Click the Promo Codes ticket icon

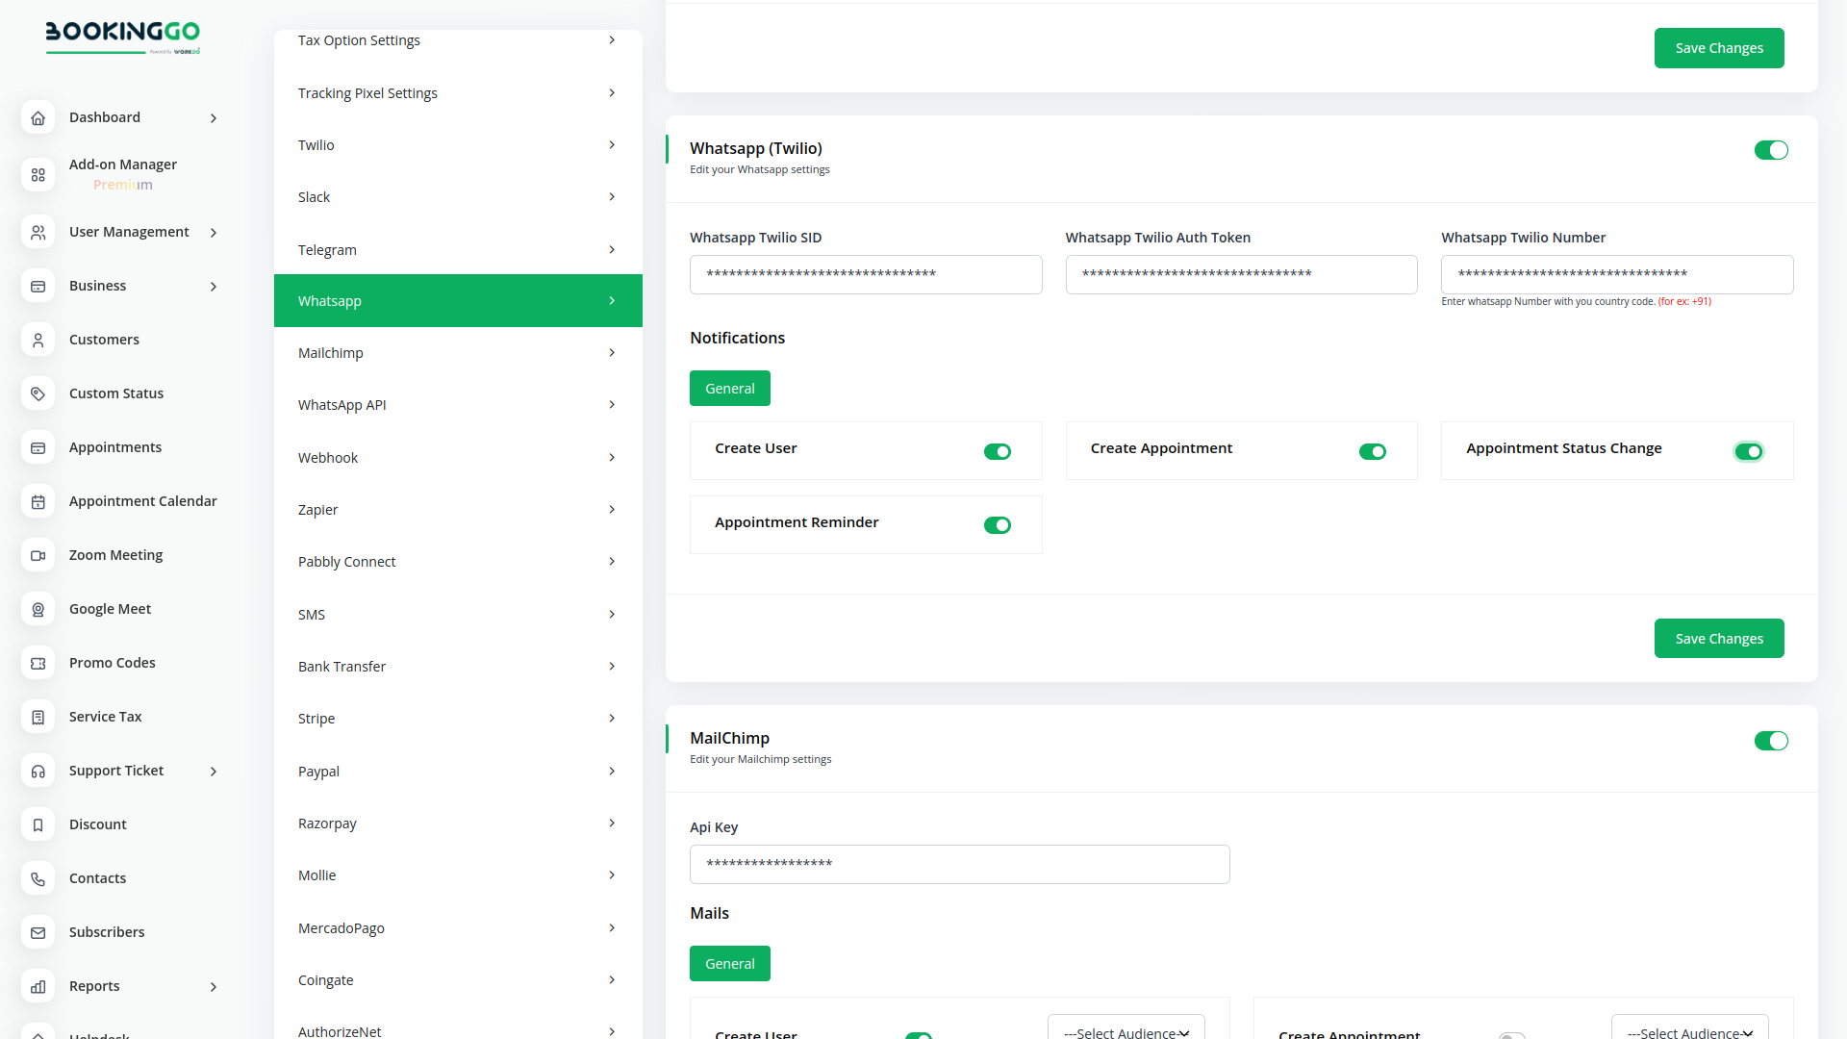click(38, 663)
